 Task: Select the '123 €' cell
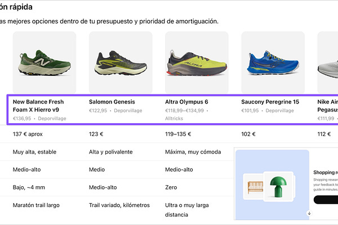click(x=96, y=134)
